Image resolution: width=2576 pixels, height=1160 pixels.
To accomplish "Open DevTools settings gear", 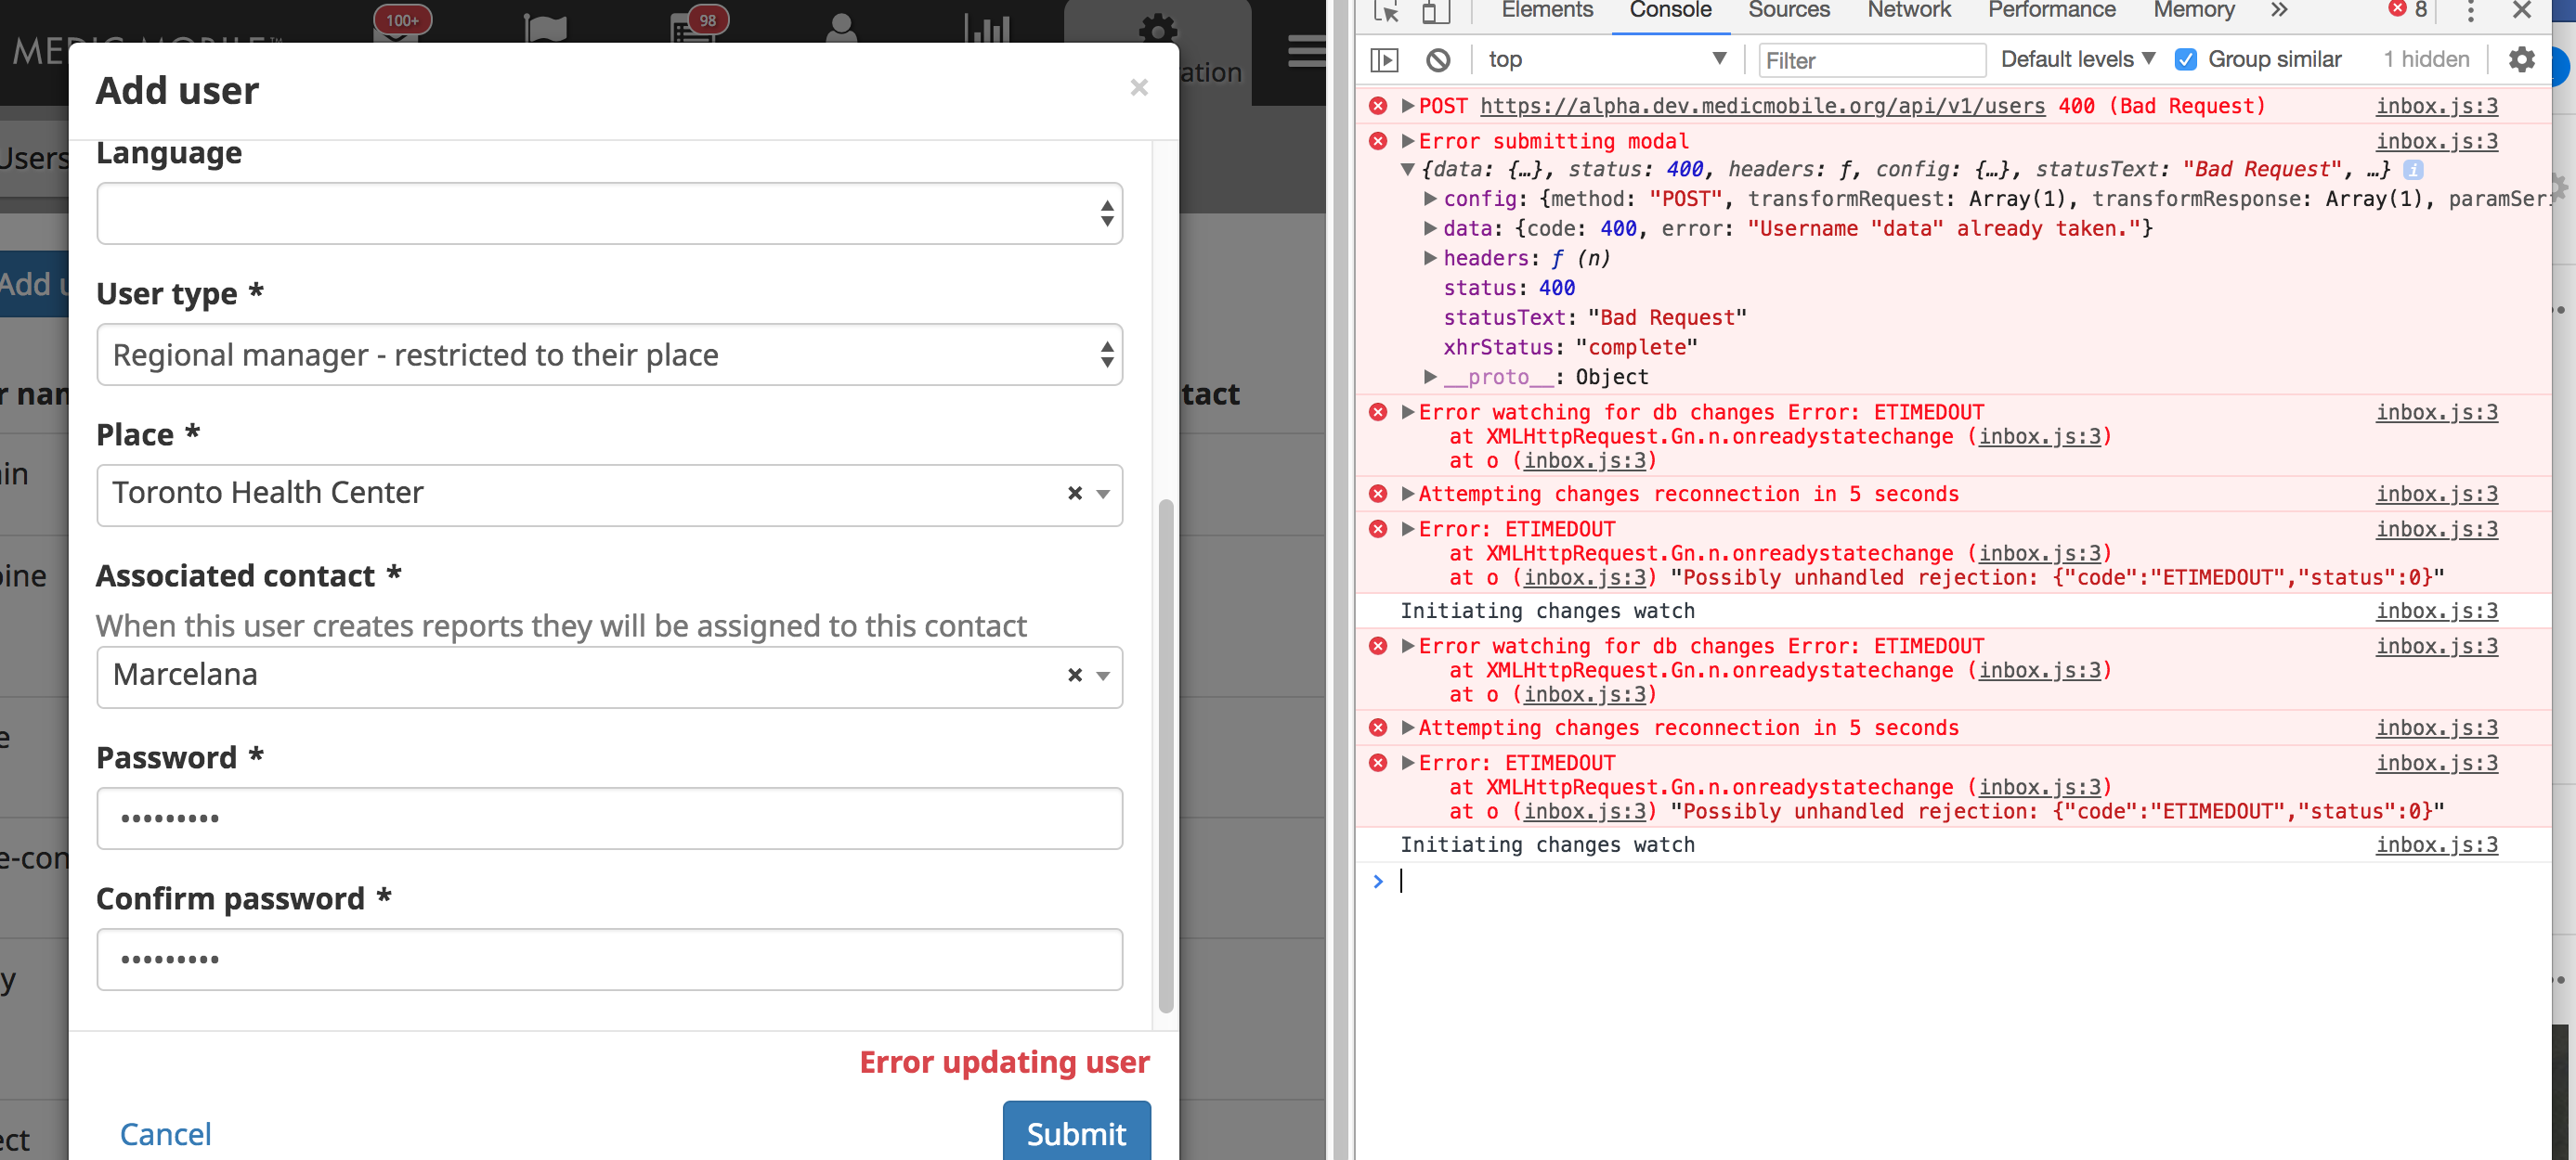I will coord(2521,60).
